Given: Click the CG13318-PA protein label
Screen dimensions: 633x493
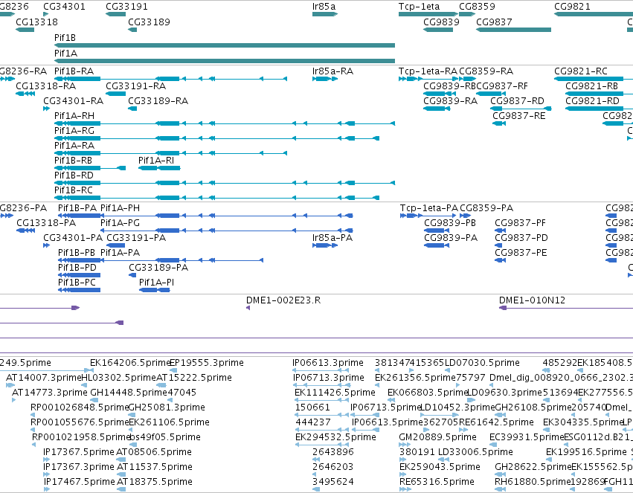Looking at the screenshot, I should coord(46,222).
